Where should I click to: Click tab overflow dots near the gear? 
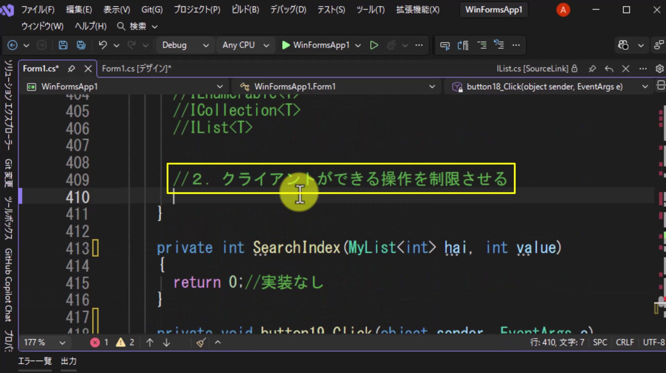(x=643, y=69)
